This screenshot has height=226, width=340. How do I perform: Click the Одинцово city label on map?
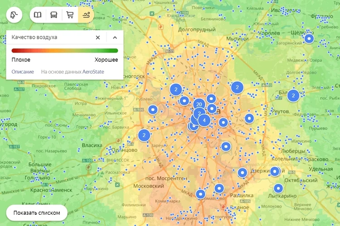(x=125, y=150)
